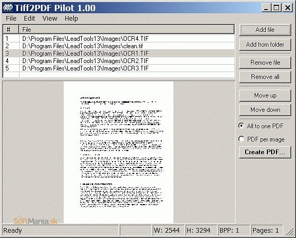Open the Edit menu
296x238 pixels.
click(29, 19)
